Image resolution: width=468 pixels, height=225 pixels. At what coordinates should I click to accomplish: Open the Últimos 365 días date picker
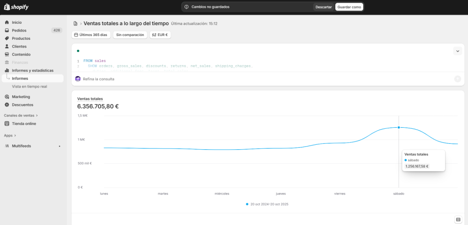(x=90, y=35)
